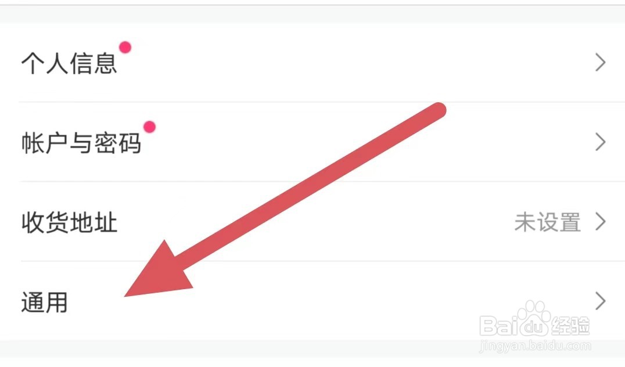
Task: Click the 未设置 status text
Action: pos(547,222)
